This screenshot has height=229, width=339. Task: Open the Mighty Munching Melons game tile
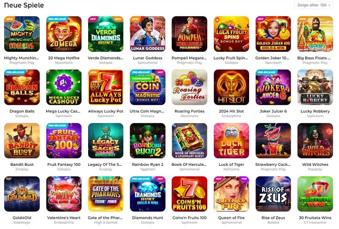point(22,34)
